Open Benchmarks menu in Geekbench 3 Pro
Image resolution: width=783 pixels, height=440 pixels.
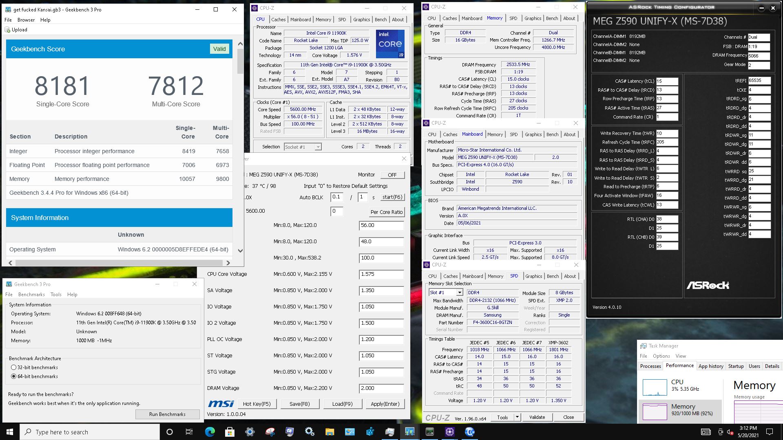coord(31,294)
